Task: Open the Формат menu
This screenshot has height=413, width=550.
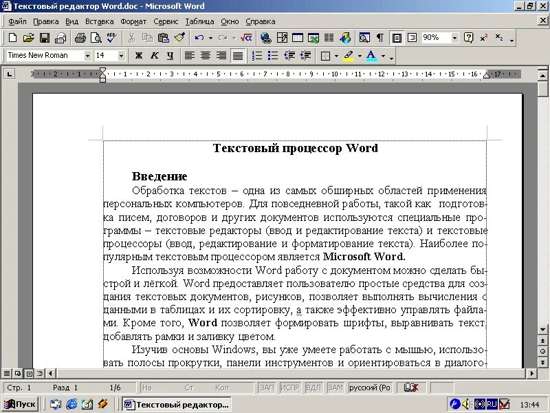Action: pos(133,21)
